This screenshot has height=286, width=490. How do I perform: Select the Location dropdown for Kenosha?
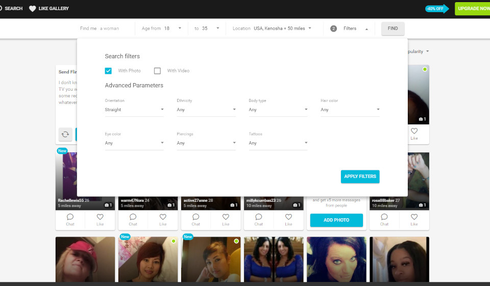[282, 29]
